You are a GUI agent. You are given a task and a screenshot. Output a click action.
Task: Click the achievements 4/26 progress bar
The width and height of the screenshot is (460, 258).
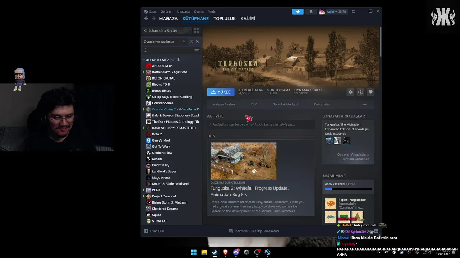click(x=348, y=189)
